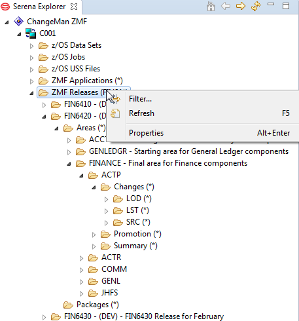Screen dimensions: 299x321
Task: Collapse the C001 node
Action: click(19, 34)
